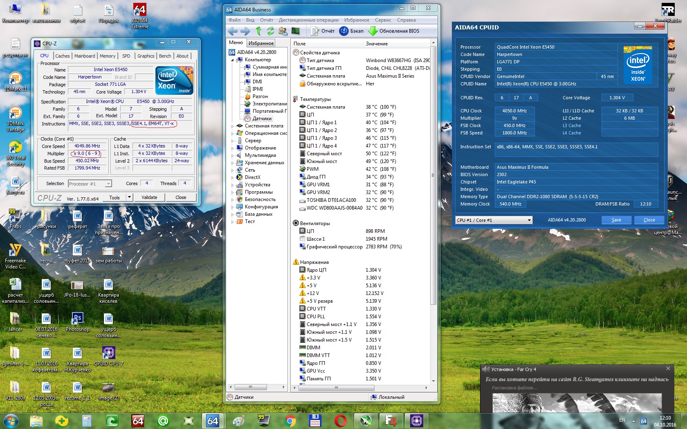
Task: Click the AIDA64 toolbar back arrow
Action: [233, 31]
